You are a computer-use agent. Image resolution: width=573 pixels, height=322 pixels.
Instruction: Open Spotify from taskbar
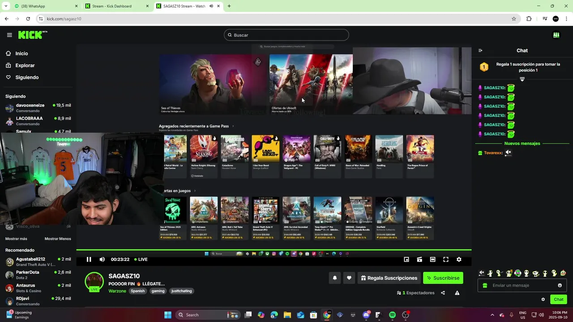[x=393, y=315]
